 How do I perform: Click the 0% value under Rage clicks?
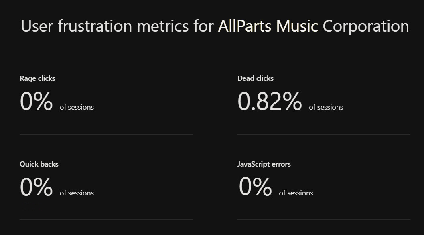[x=36, y=102]
